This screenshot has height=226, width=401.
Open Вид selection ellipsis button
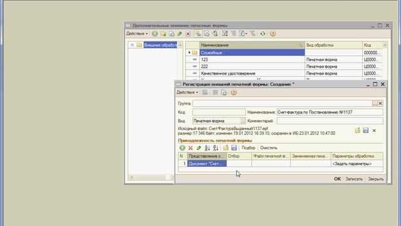coord(242,121)
